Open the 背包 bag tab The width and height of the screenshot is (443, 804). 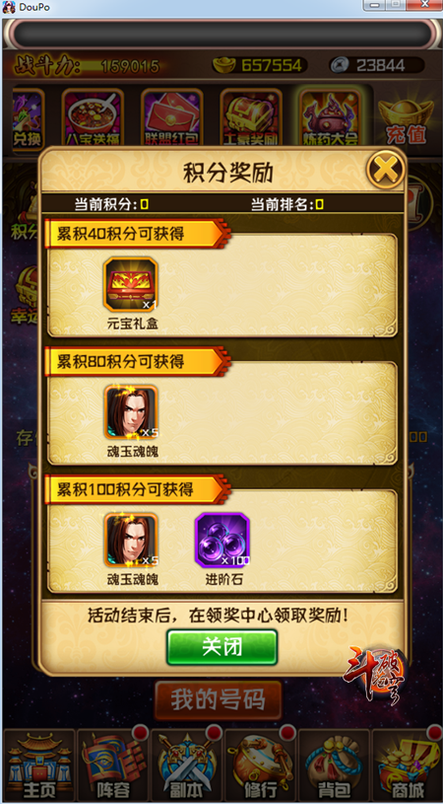(x=334, y=766)
